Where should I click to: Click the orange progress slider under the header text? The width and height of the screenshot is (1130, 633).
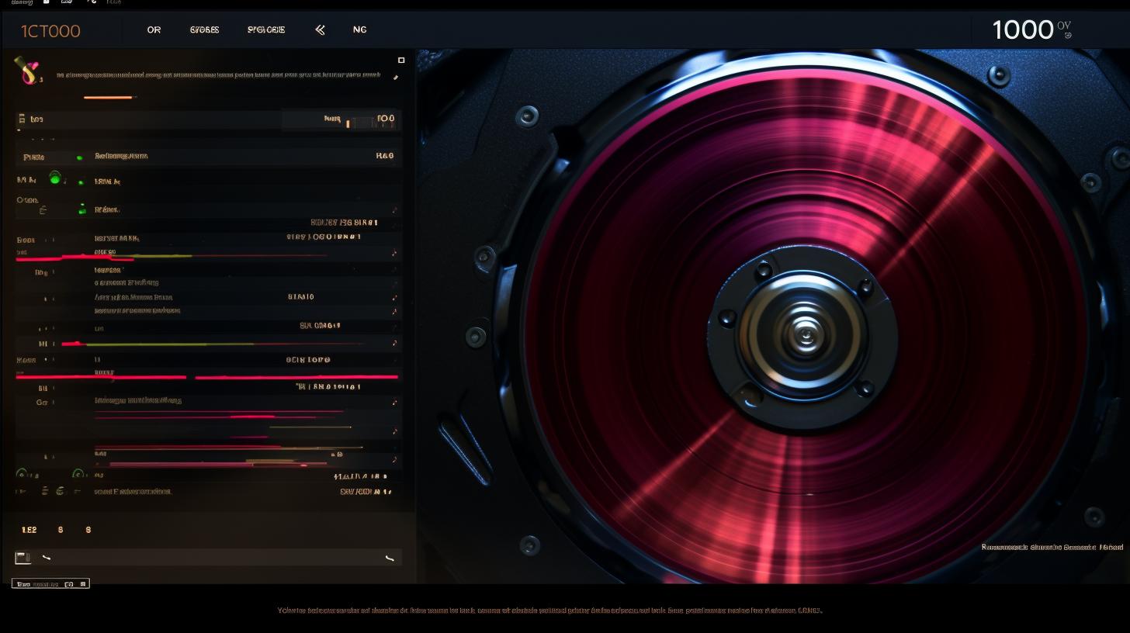(109, 96)
